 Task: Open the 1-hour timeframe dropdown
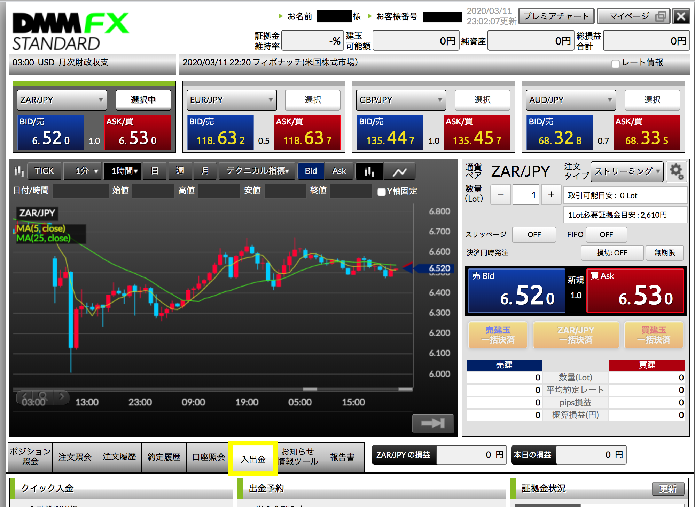point(123,171)
